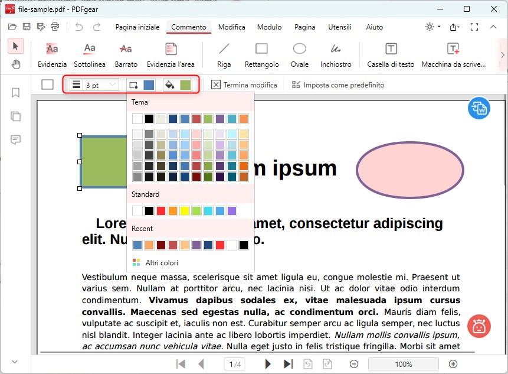This screenshot has width=508, height=374.
Task: Toggle the page thumbnails sidebar panel
Action: tap(15, 116)
